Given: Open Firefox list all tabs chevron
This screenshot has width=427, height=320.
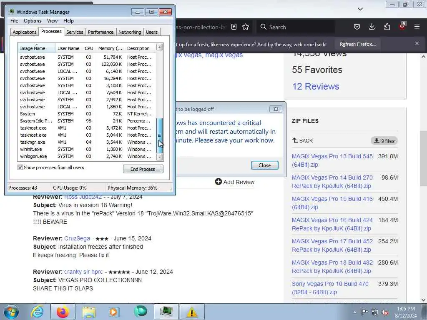Looking at the screenshot, I should (x=360, y=9).
